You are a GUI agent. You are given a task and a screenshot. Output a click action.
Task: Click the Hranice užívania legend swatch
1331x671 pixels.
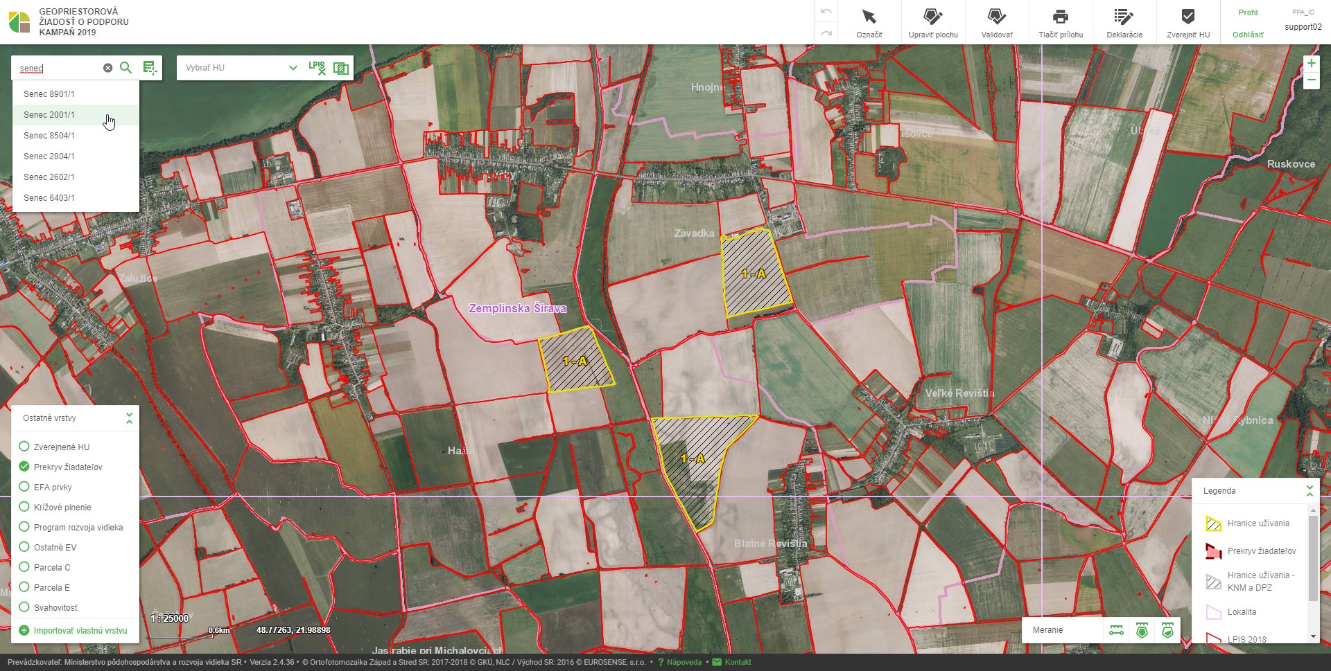(1213, 524)
